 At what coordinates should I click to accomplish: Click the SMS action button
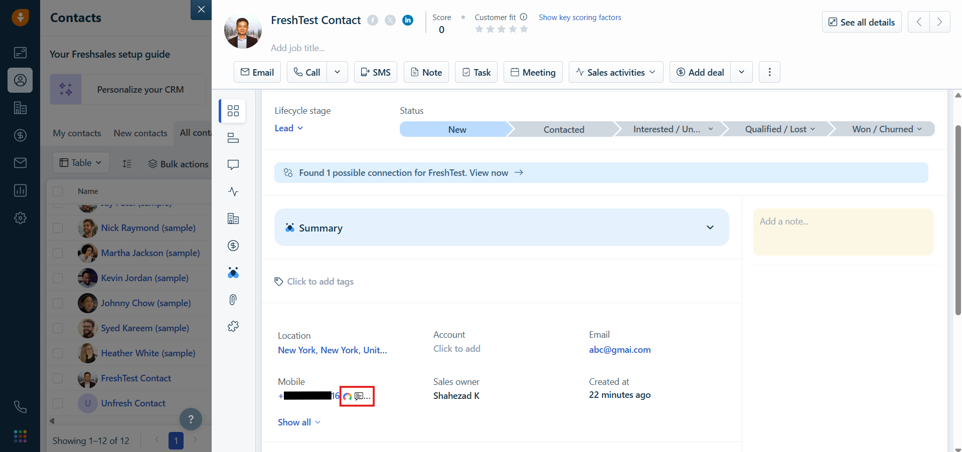376,72
